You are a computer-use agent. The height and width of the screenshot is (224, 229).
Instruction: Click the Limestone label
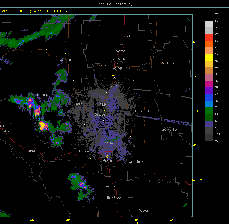(x=41, y=95)
